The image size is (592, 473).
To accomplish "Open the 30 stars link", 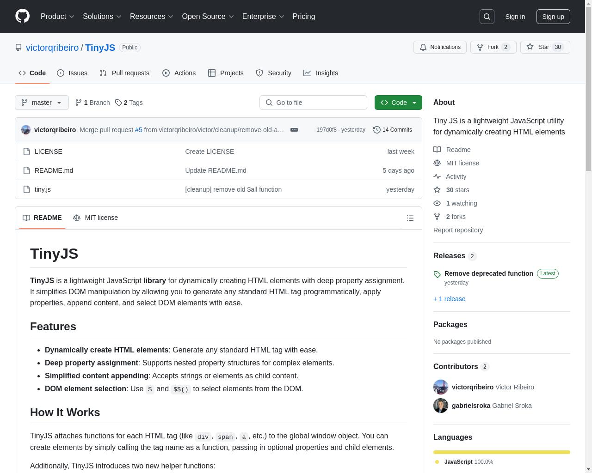I will pos(451,190).
